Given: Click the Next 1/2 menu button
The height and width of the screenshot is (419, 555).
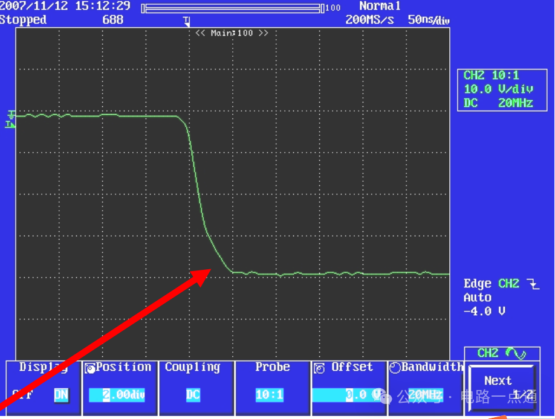Looking at the screenshot, I should pyautogui.click(x=501, y=388).
